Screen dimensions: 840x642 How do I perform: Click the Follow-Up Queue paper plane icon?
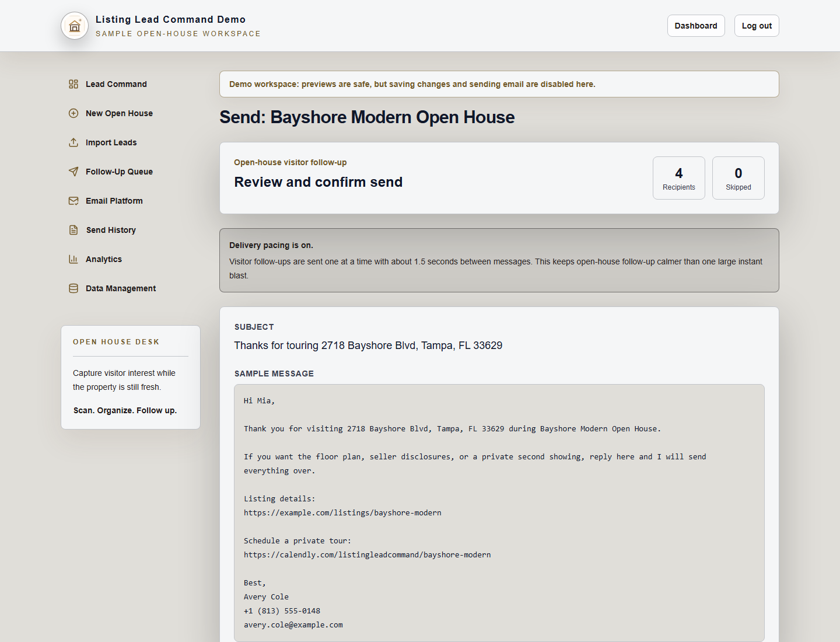[x=73, y=172]
